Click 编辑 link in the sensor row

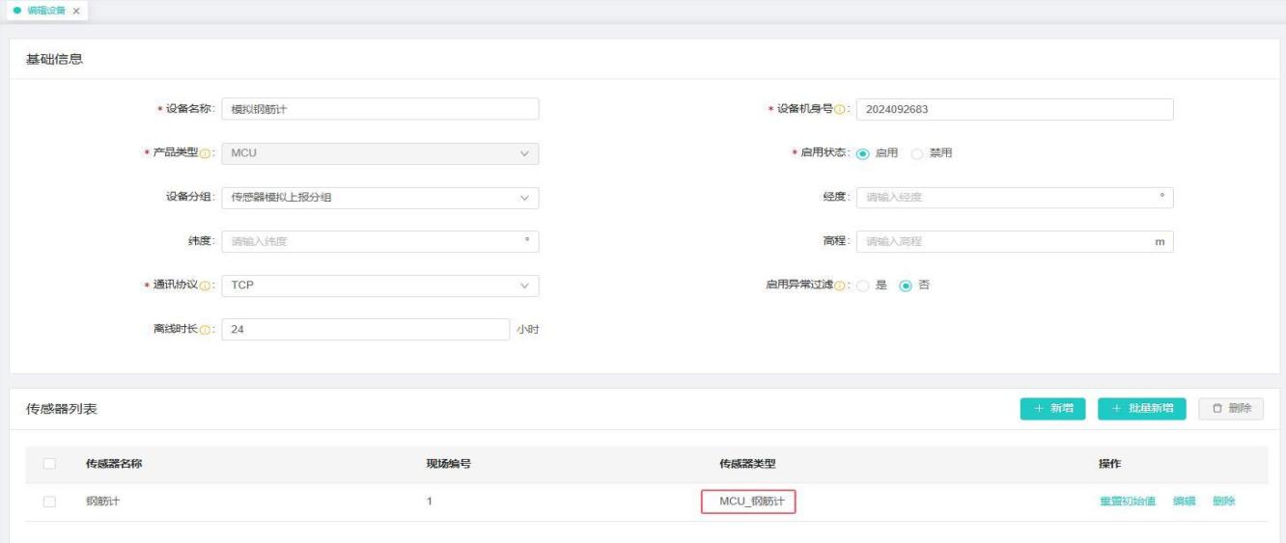tap(1184, 502)
